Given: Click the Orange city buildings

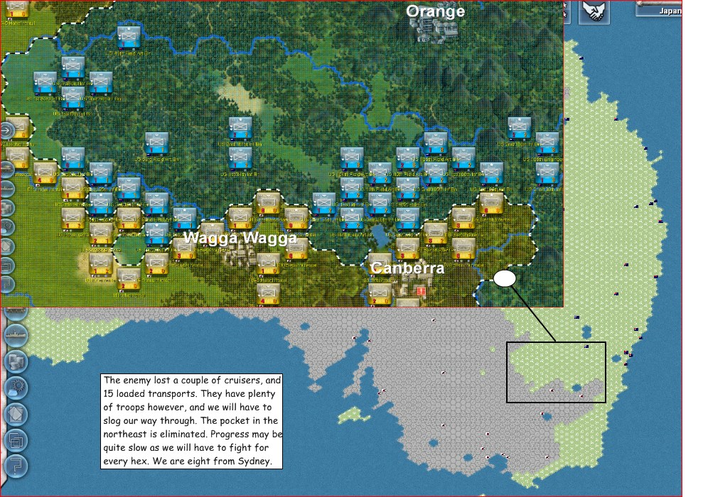Looking at the screenshot, I should pos(436,31).
